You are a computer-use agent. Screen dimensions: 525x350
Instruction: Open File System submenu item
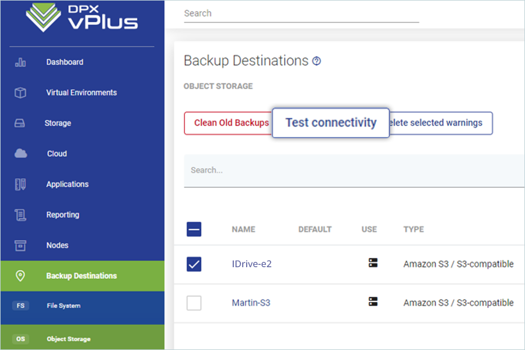[64, 306]
